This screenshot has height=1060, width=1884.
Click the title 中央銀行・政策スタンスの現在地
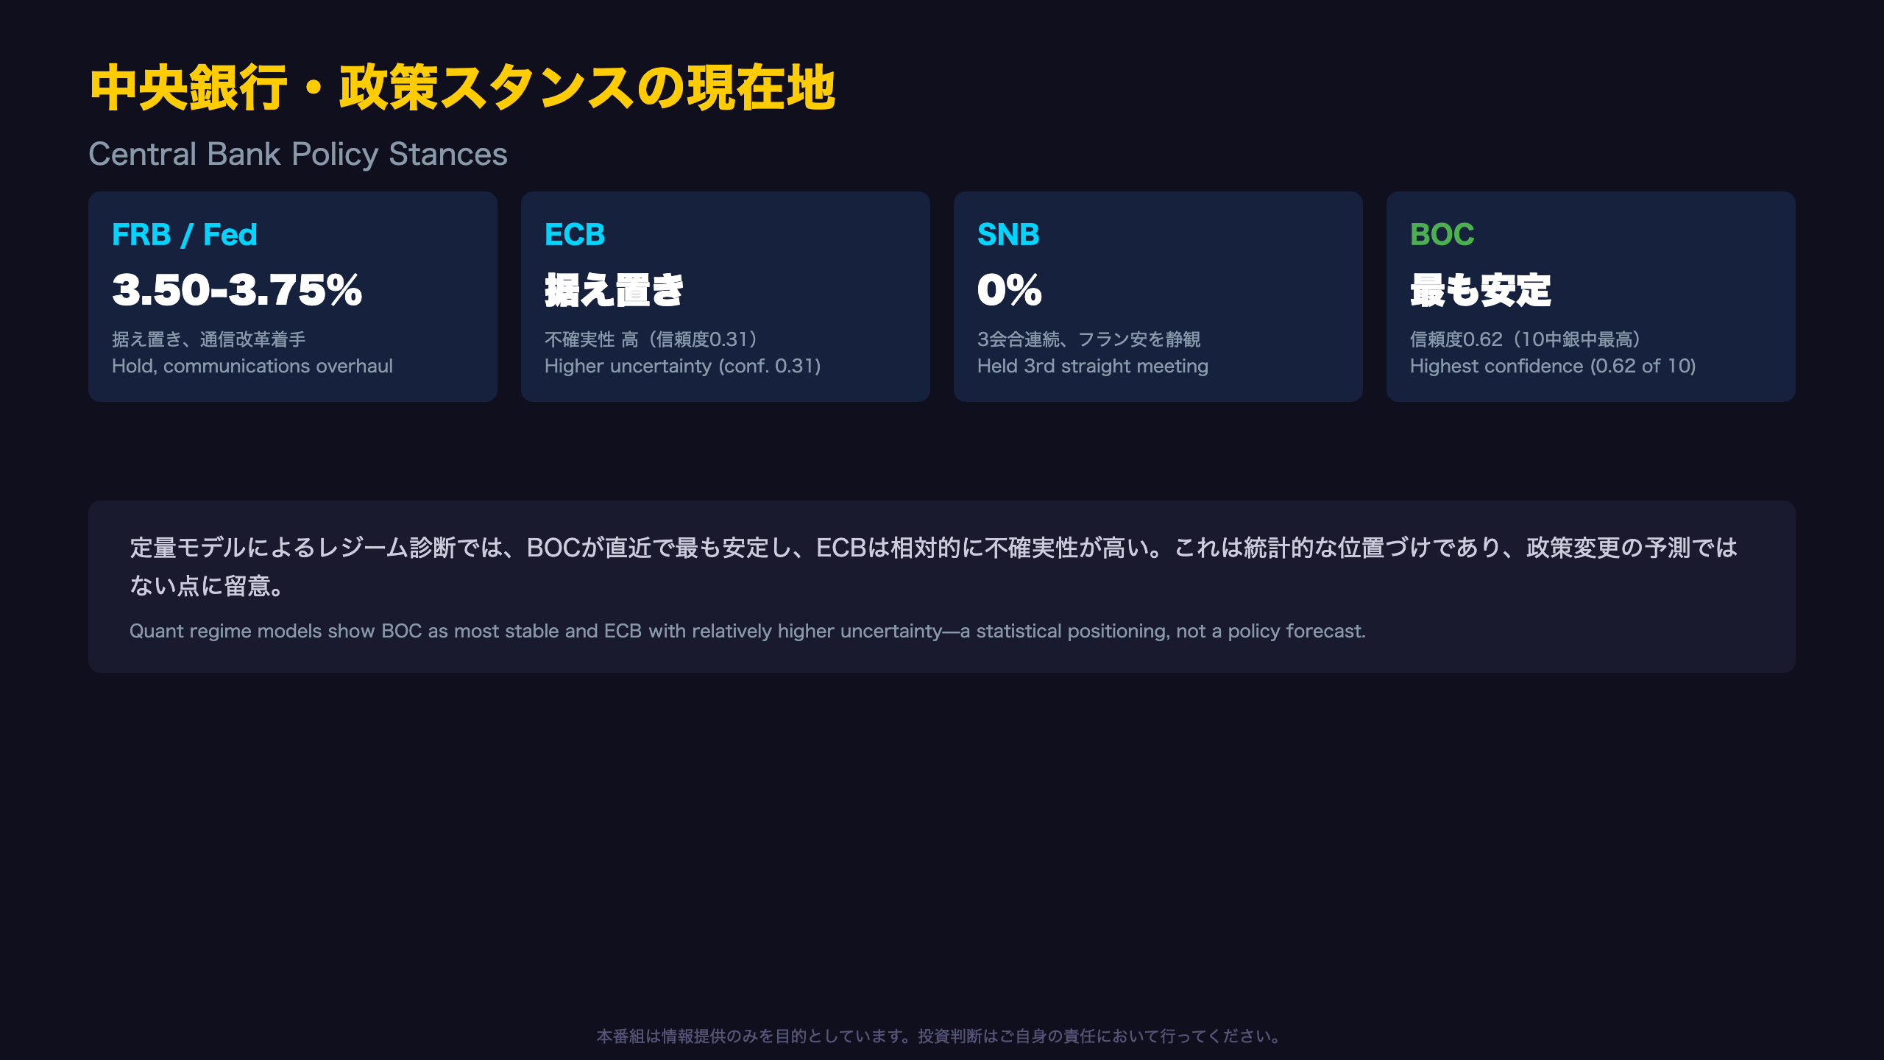[462, 88]
